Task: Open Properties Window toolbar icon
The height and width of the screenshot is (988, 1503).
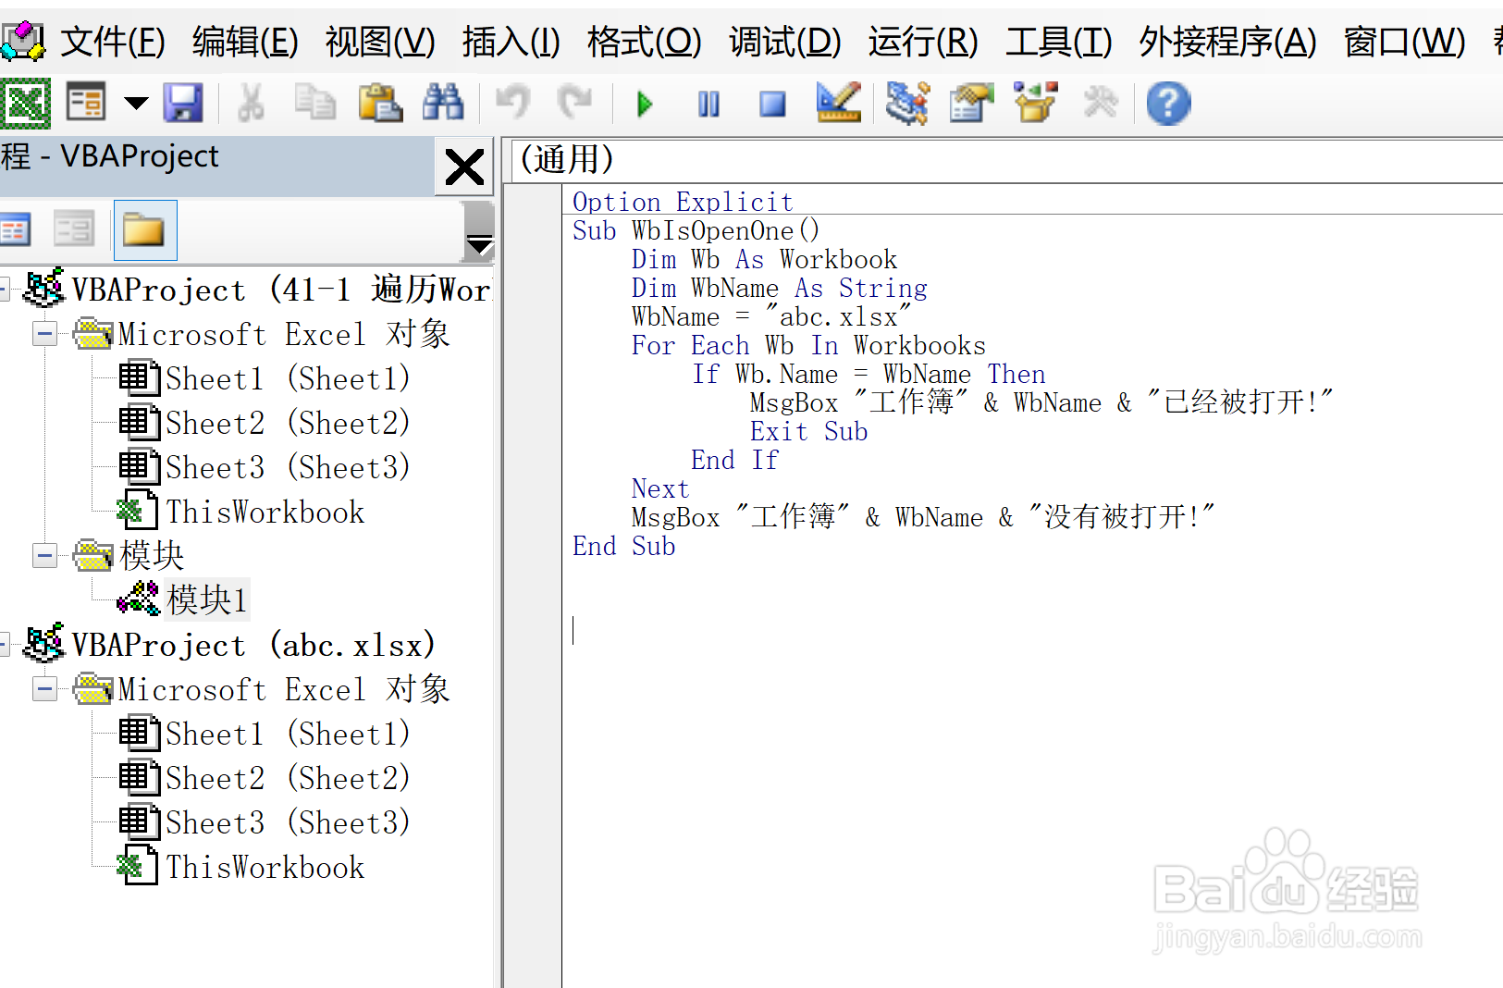Action: click(x=971, y=103)
